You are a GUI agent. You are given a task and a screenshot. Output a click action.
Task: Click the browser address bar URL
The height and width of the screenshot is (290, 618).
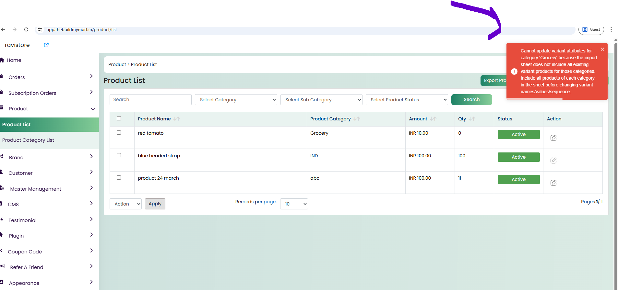pyautogui.click(x=82, y=29)
